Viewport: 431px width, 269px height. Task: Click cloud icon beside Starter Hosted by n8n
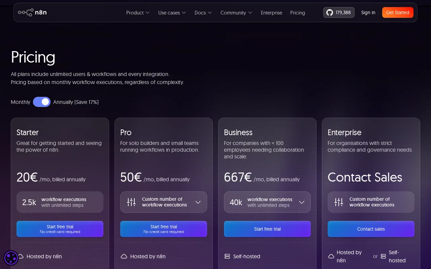21,256
